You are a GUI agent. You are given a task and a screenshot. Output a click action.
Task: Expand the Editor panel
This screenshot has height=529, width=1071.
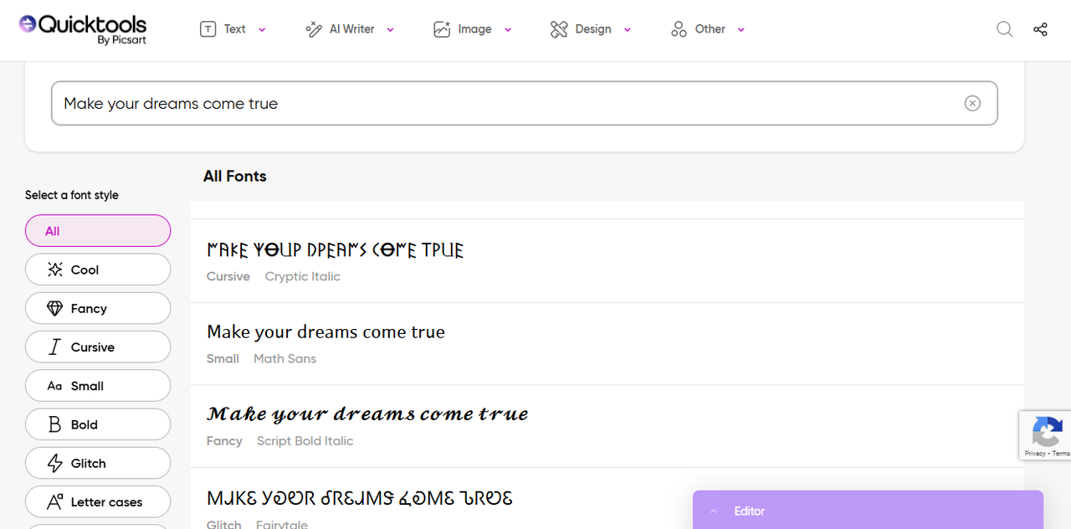pos(868,511)
